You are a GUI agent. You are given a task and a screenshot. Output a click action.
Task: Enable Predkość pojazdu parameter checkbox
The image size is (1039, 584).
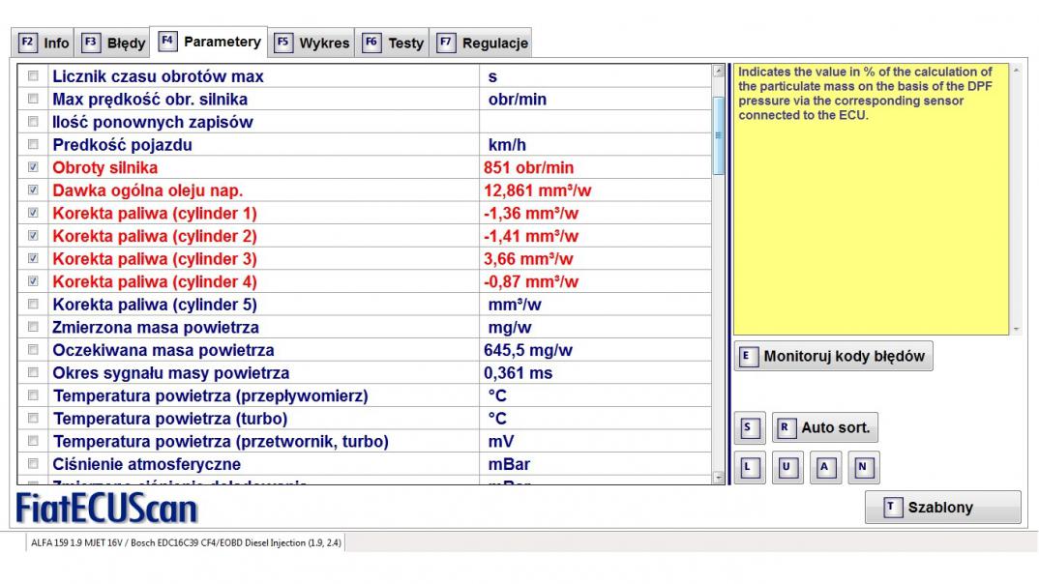34,145
